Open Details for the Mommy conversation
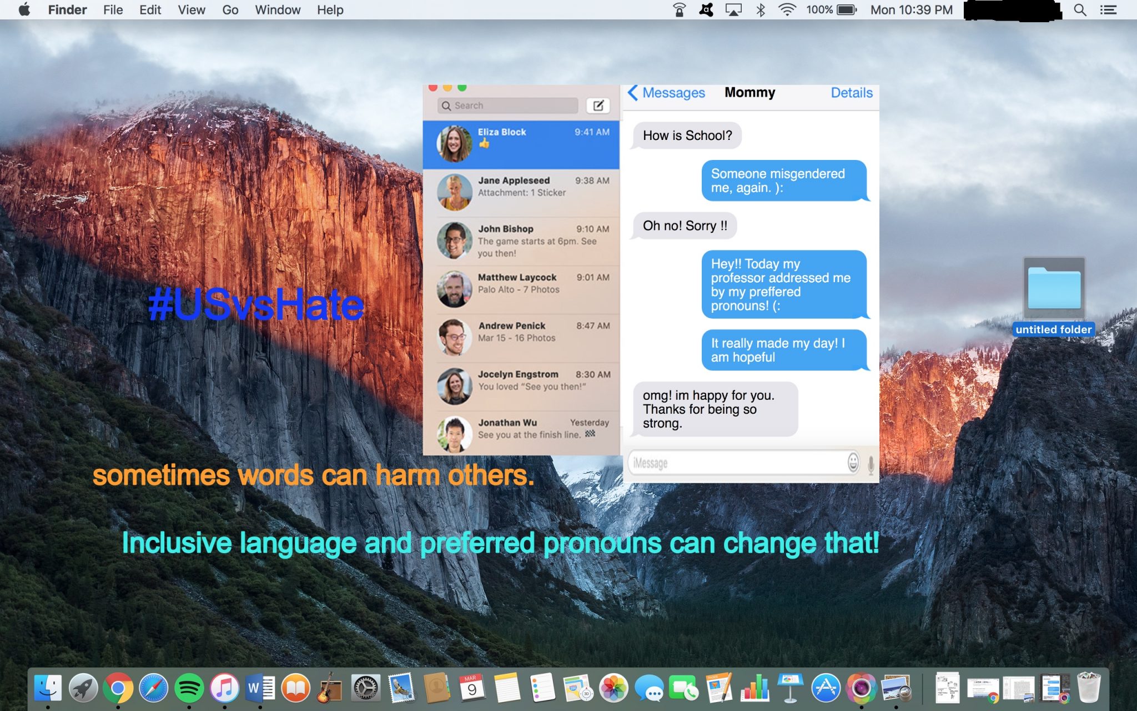The height and width of the screenshot is (711, 1137). point(852,93)
